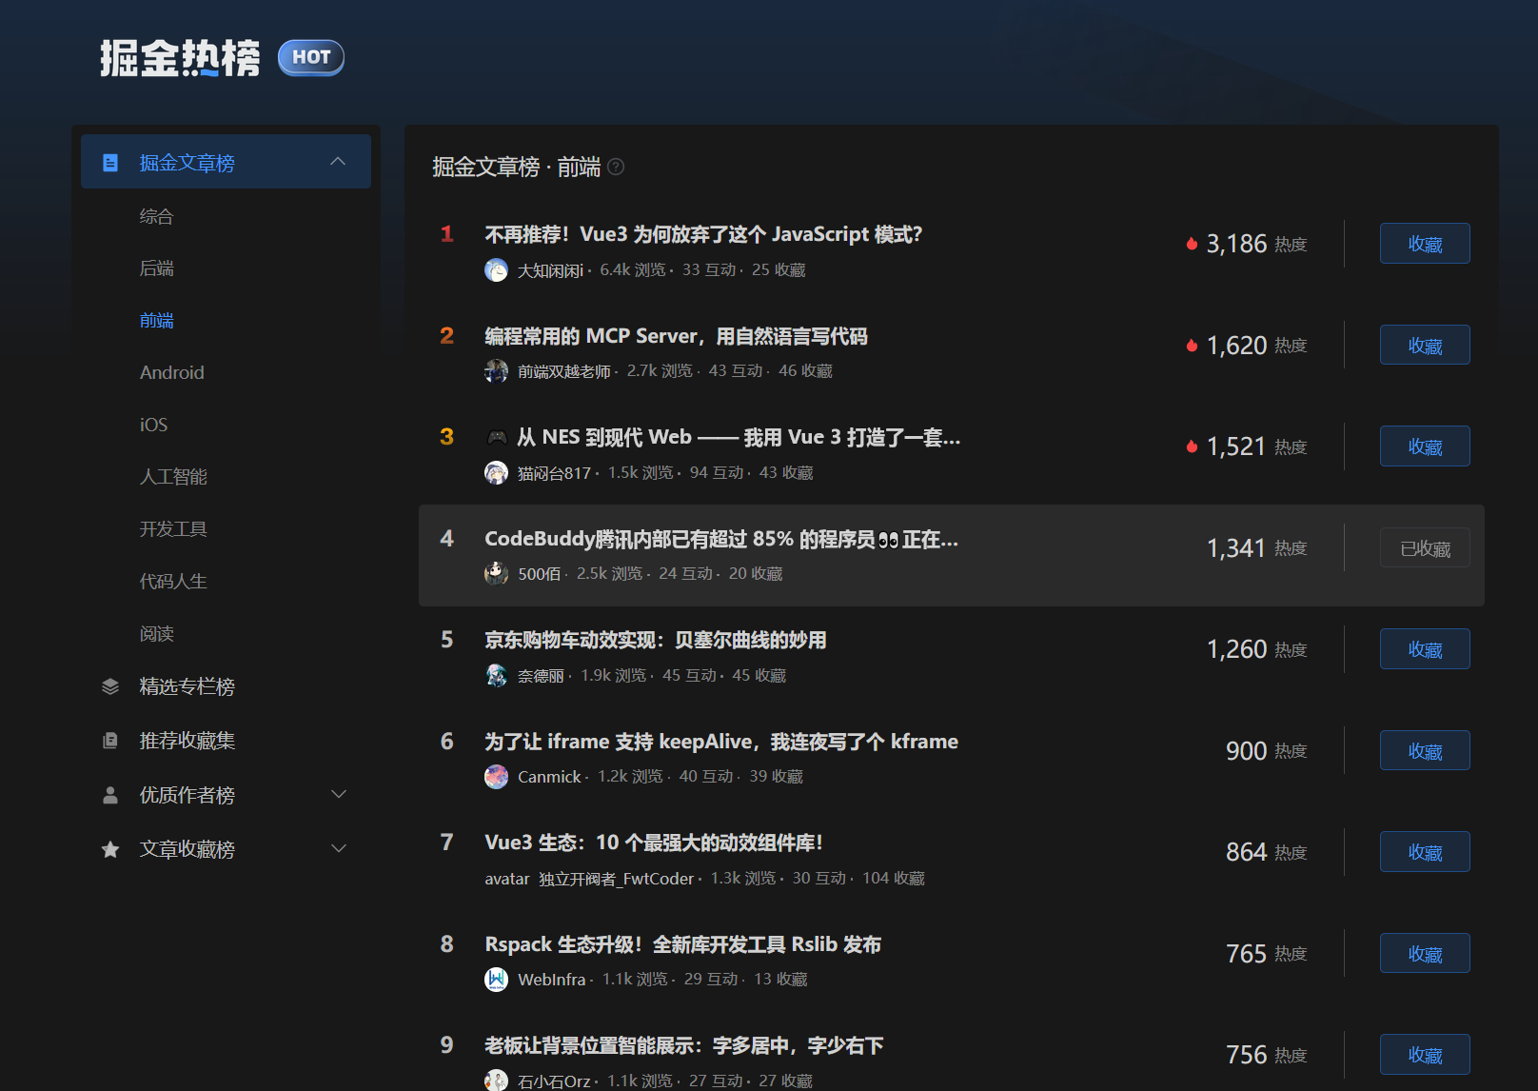Screen dimensions: 1538x1091
Task: Toggle 收藏 on the Vue3 生态 article
Action: [x=1425, y=851]
